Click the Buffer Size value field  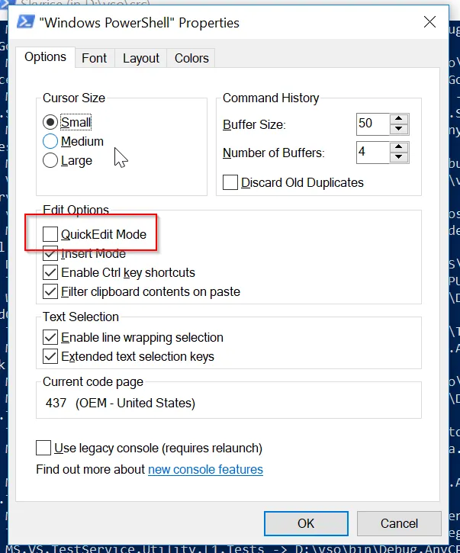(x=373, y=124)
